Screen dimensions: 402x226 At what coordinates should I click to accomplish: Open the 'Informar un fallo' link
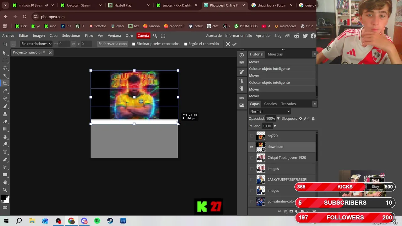pyautogui.click(x=239, y=36)
